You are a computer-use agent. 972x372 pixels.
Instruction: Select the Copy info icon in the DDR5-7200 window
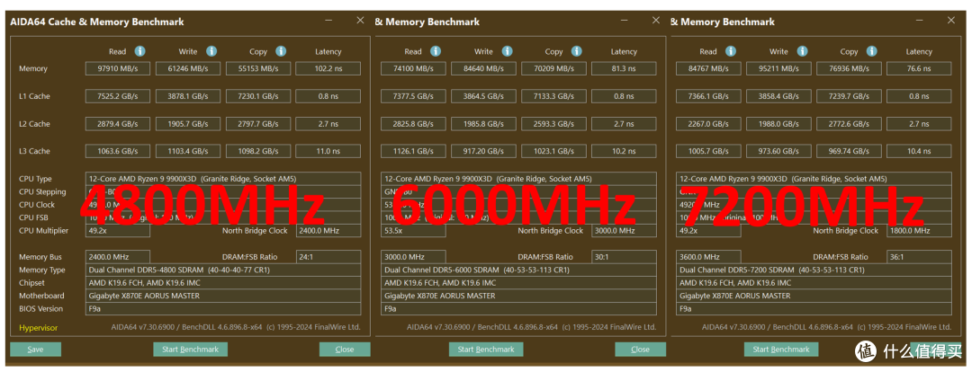871,51
